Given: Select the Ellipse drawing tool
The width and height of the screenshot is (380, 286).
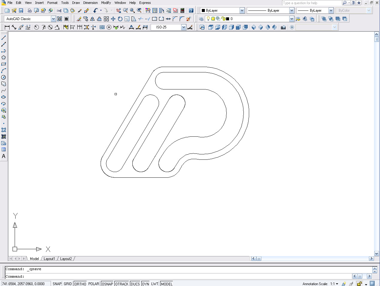Looking at the screenshot, I should 4,97.
